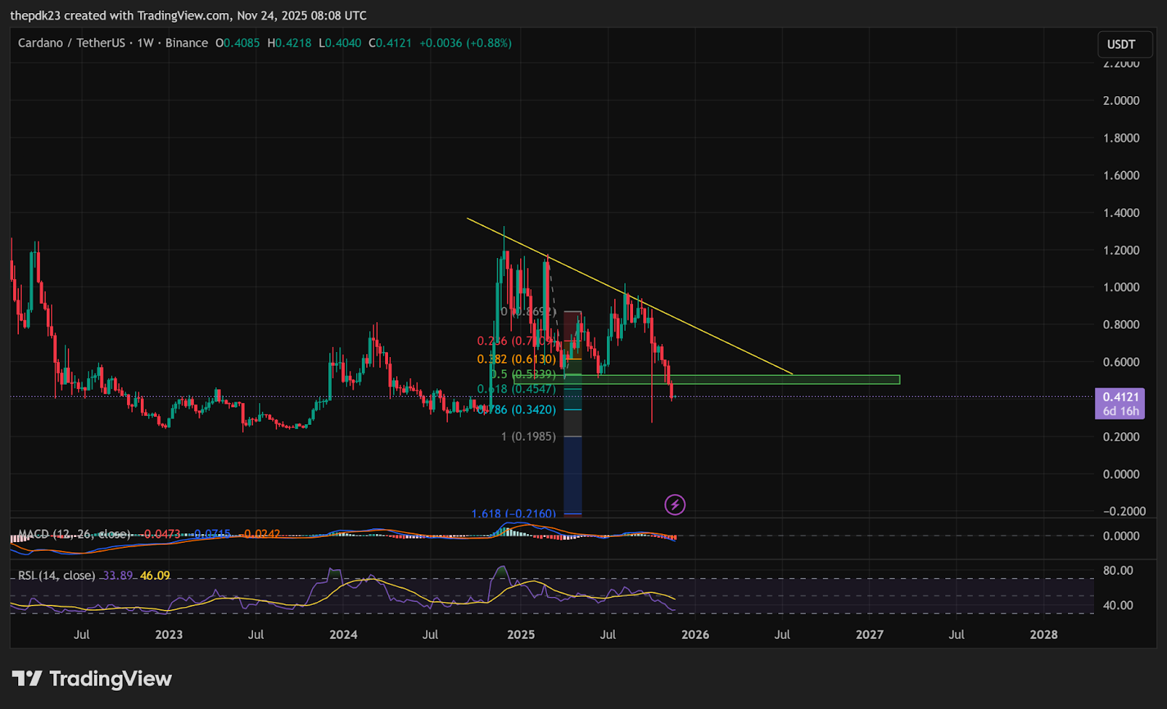Viewport: 1167px width, 709px height.
Task: Click the 2028 label on time axis
Action: point(1043,635)
